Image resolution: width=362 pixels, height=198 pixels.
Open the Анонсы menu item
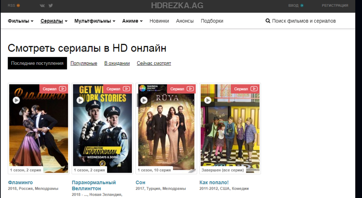[x=185, y=21]
